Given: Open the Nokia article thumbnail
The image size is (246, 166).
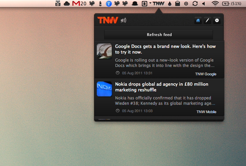Looking at the screenshot, I should 104,89.
